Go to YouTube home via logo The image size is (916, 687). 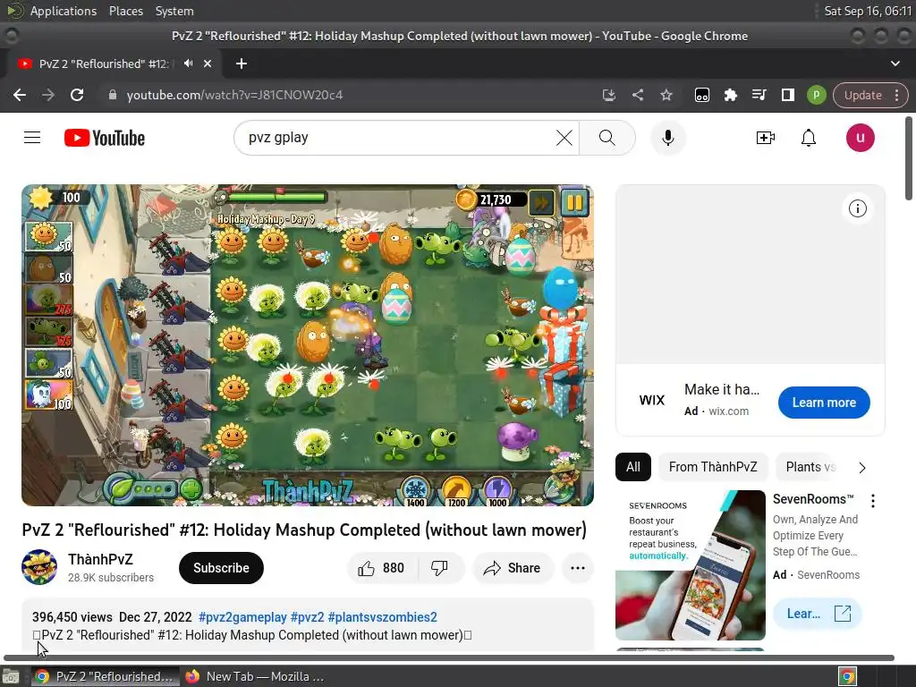click(105, 138)
